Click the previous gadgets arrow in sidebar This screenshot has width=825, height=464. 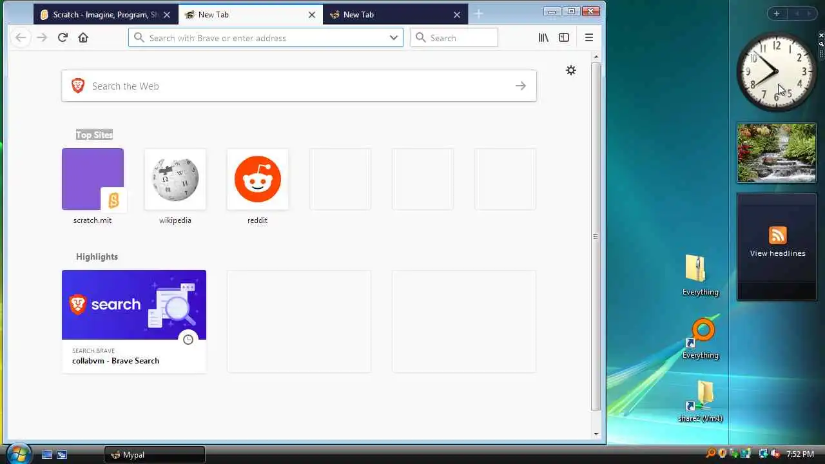tap(797, 14)
